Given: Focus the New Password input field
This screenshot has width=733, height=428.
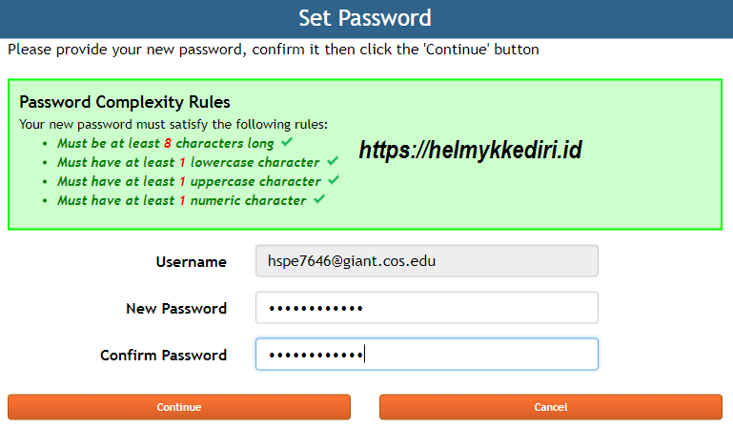Looking at the screenshot, I should [x=426, y=308].
